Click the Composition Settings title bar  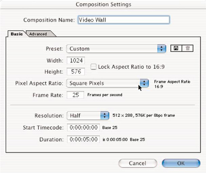pyautogui.click(x=103, y=5)
